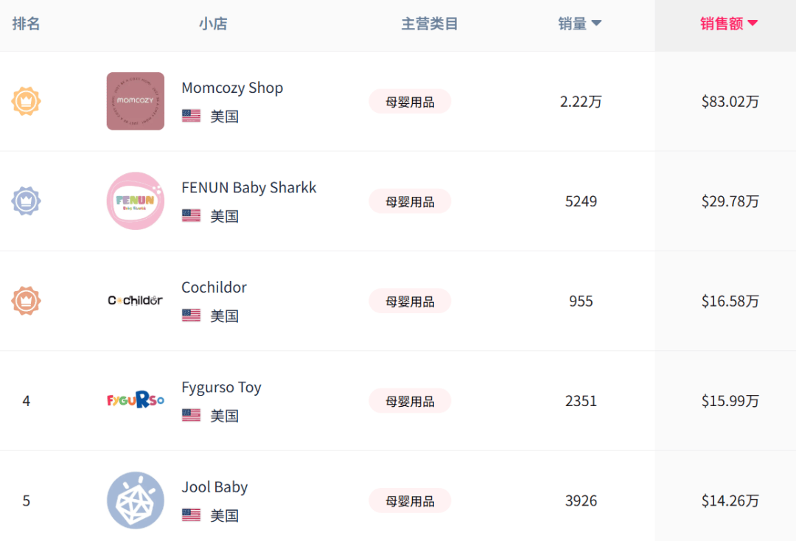Select the 母婴用品 tag for FENUN Baby Sharkk
796x541 pixels.
click(x=411, y=201)
